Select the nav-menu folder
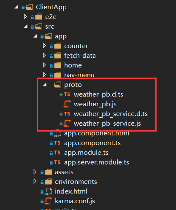 pyautogui.click(x=79, y=75)
